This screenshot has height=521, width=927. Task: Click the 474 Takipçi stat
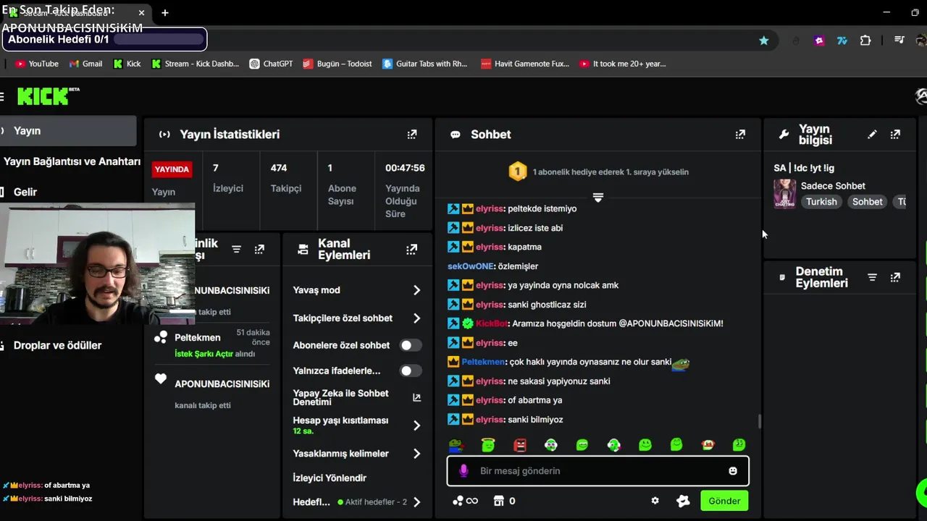pyautogui.click(x=286, y=177)
